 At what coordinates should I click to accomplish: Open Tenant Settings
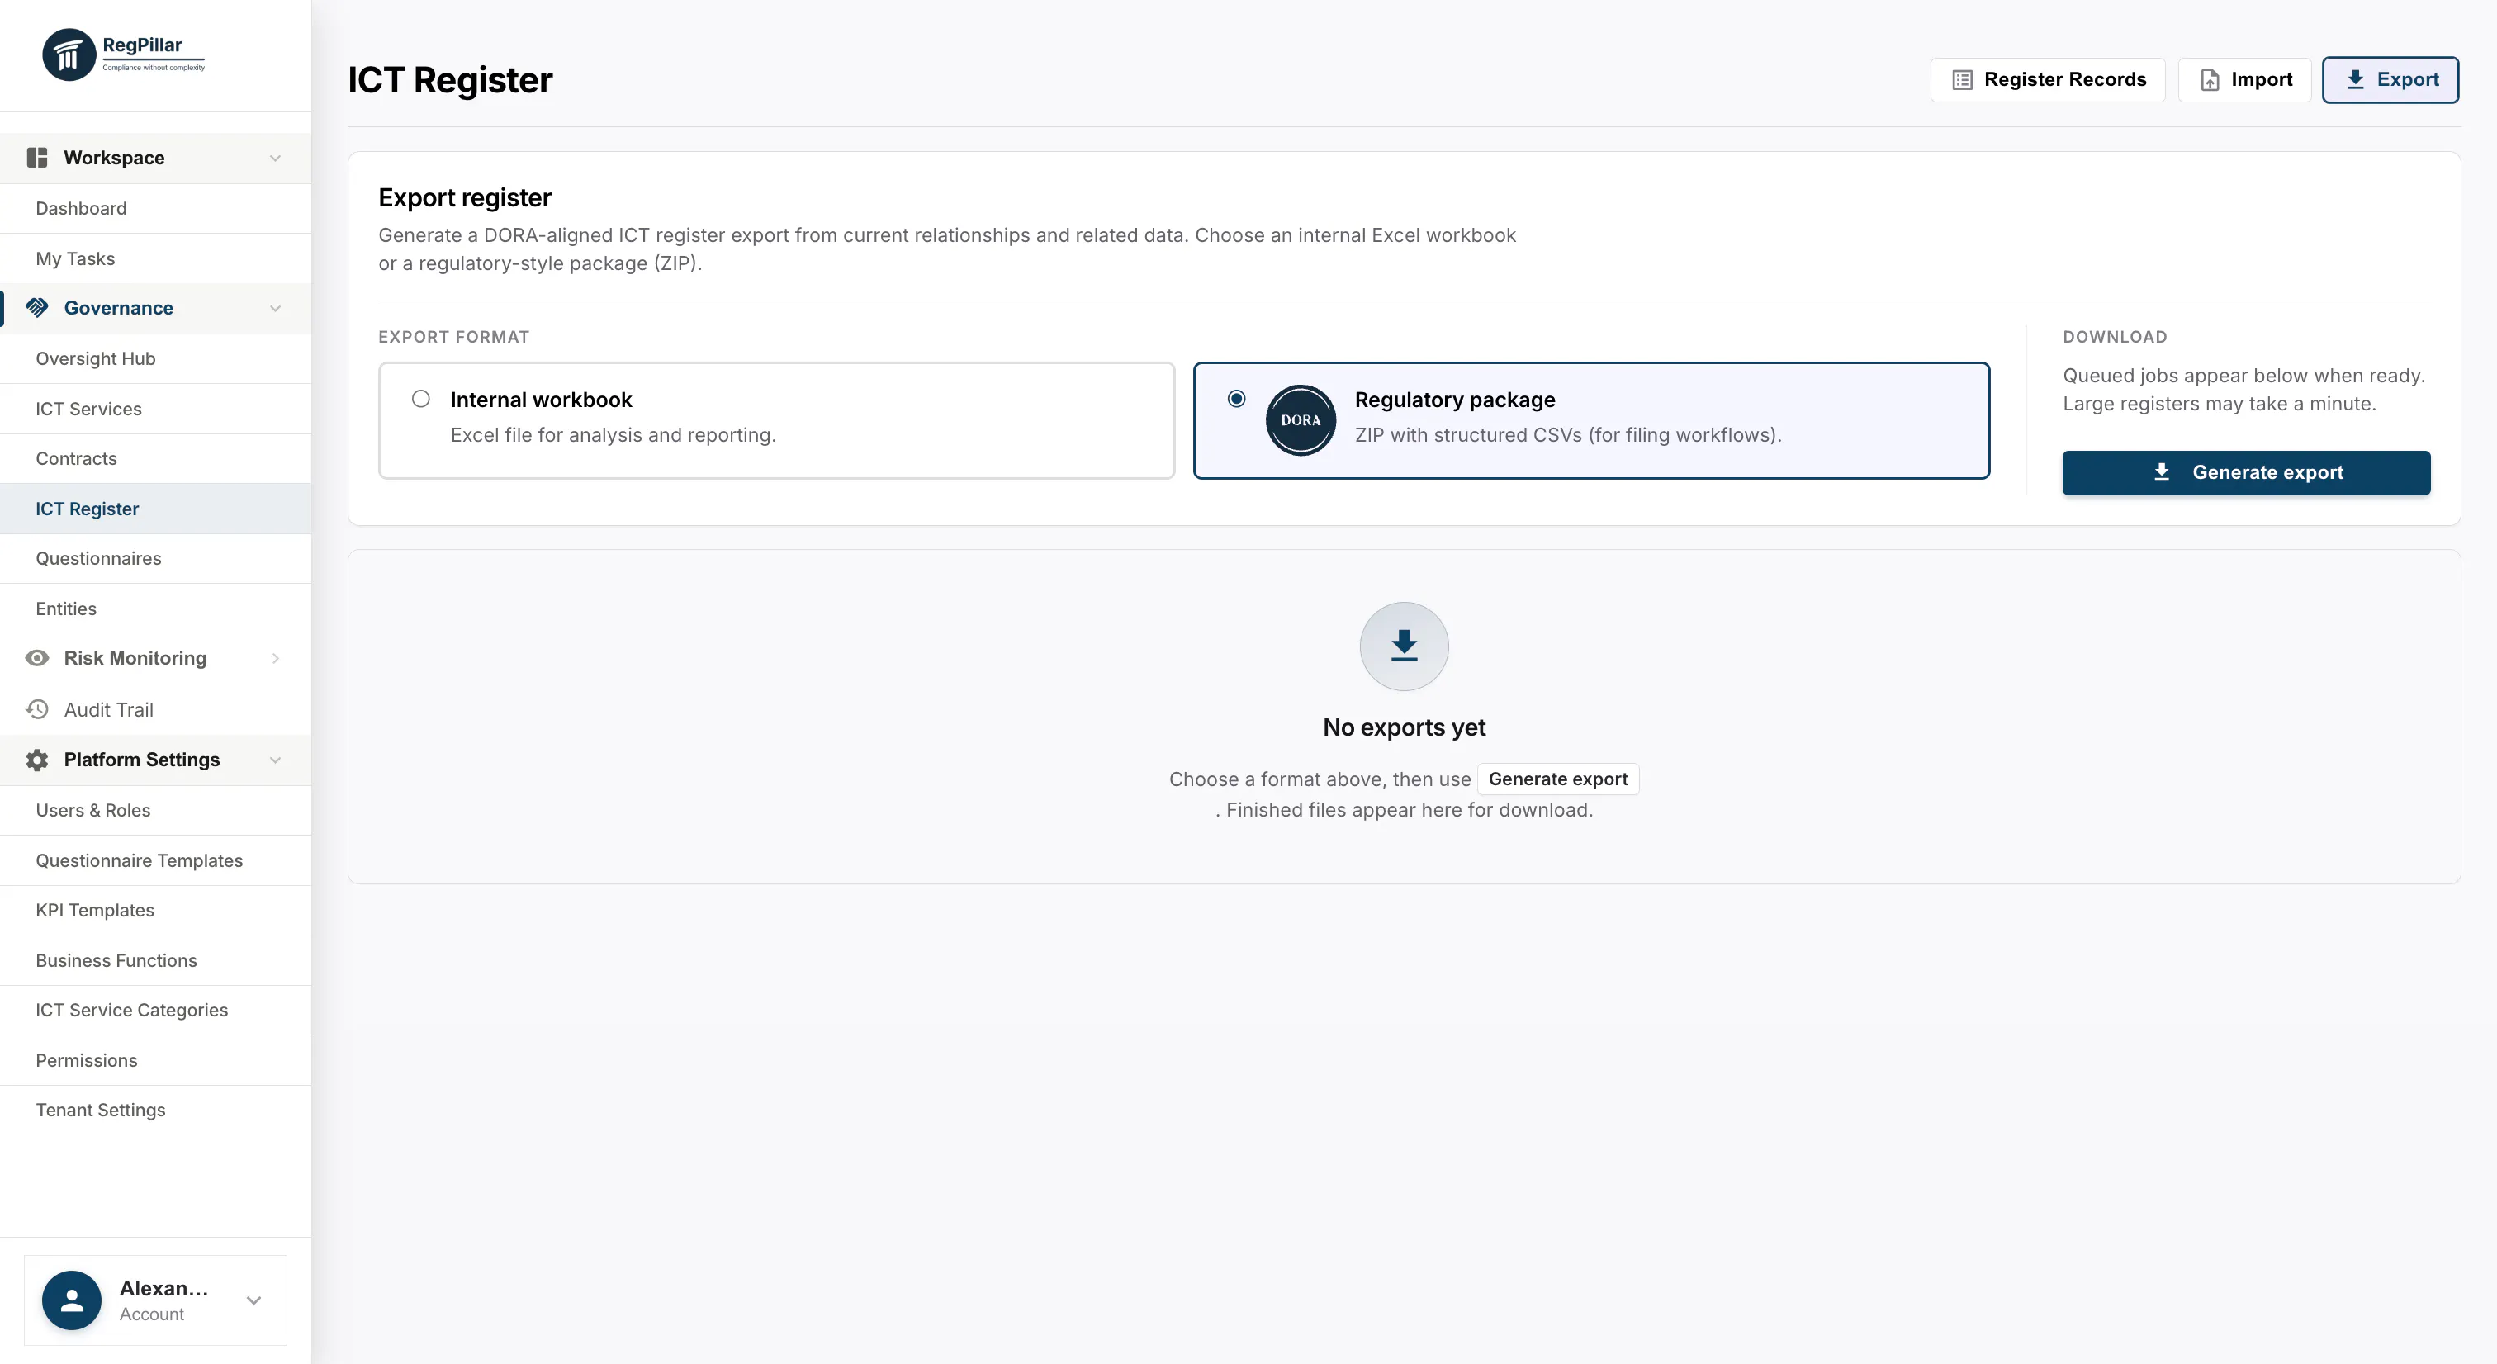click(x=156, y=1110)
